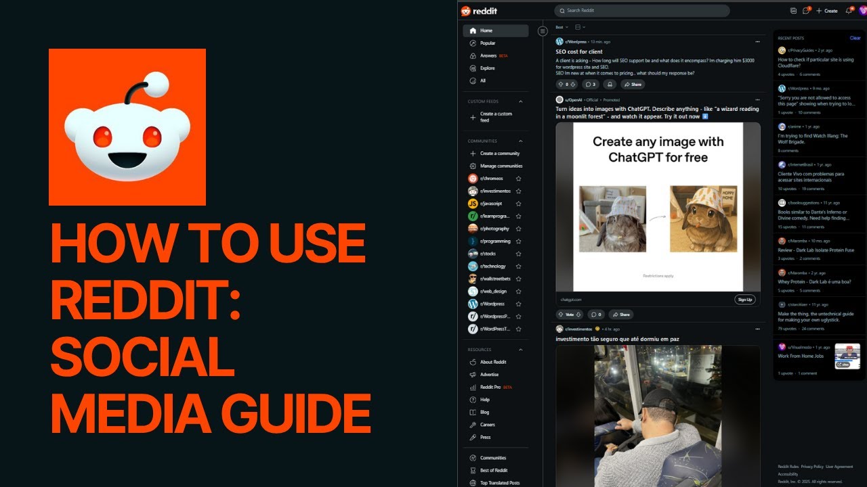867x487 pixels.
Task: Open chat messages icon in header
Action: [x=806, y=11]
